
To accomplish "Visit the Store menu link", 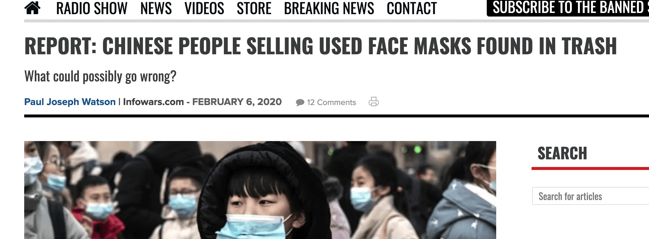I will (x=254, y=8).
